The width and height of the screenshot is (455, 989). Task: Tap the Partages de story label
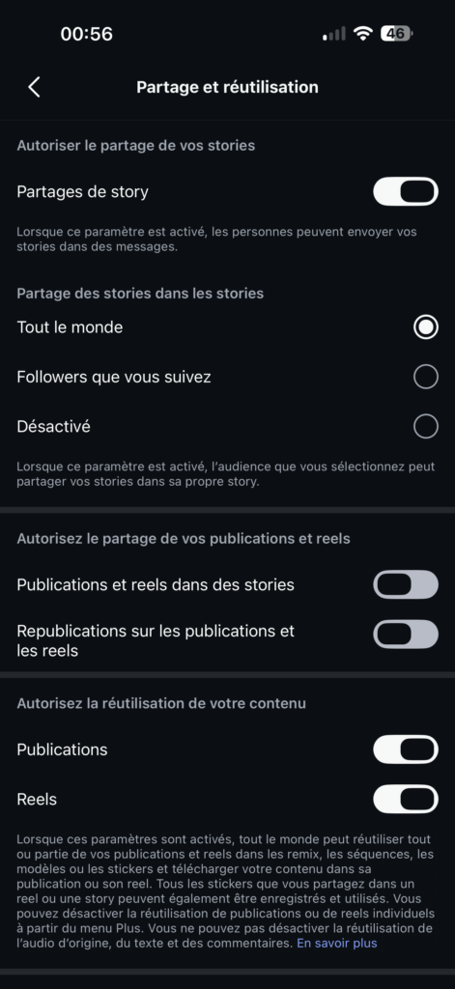coord(83,192)
